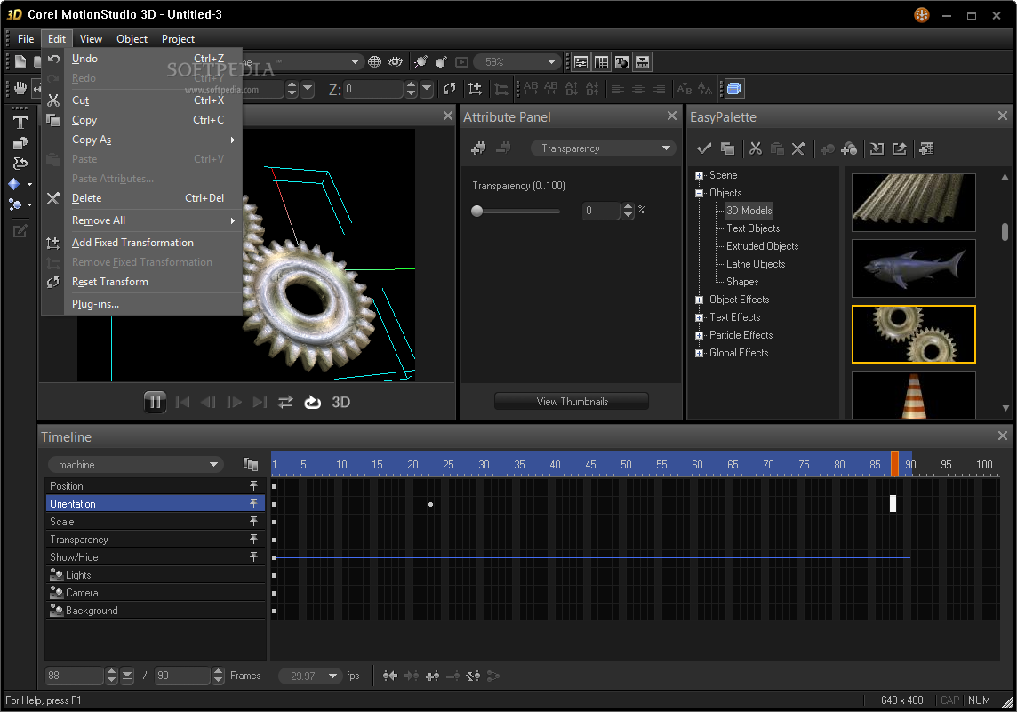Choose Copy As submenu in Edit menu
The width and height of the screenshot is (1017, 712).
pyautogui.click(x=143, y=140)
